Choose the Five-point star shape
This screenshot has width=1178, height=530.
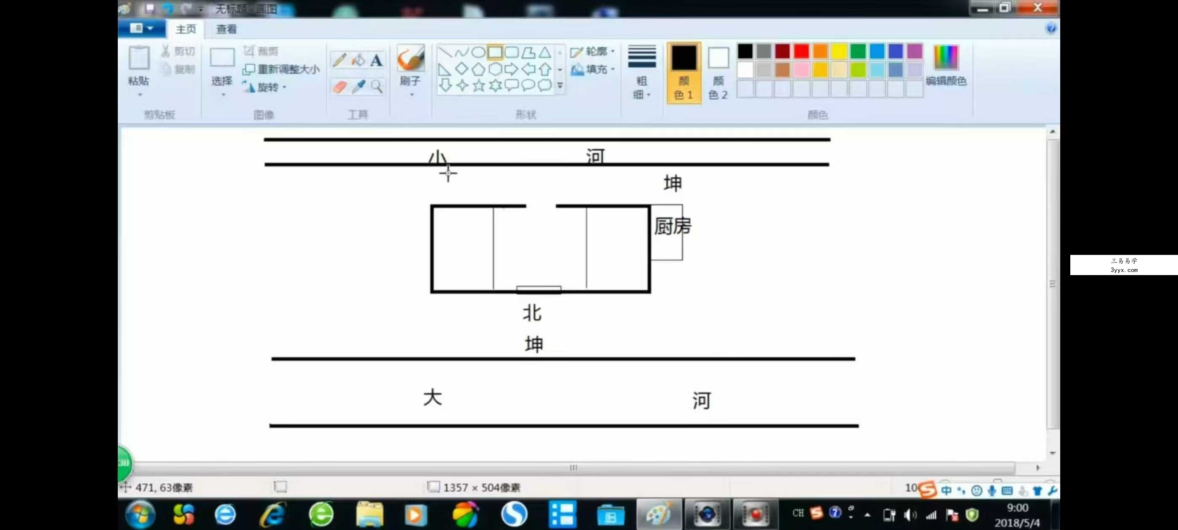coord(478,85)
